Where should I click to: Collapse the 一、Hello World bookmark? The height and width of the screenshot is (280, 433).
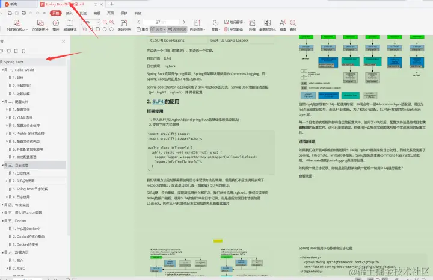click(x=2, y=70)
